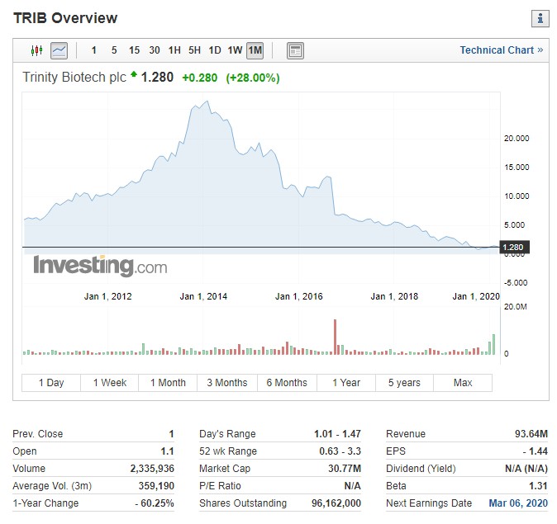
Task: Show the 1 Year range
Action: (346, 383)
